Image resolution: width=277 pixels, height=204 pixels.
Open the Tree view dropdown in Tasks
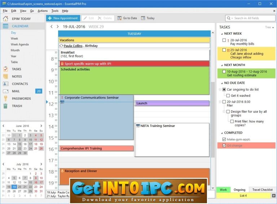pyautogui.click(x=269, y=27)
